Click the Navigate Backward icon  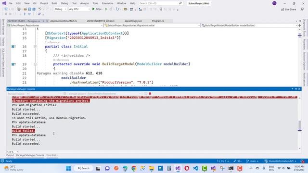tap(6, 9)
